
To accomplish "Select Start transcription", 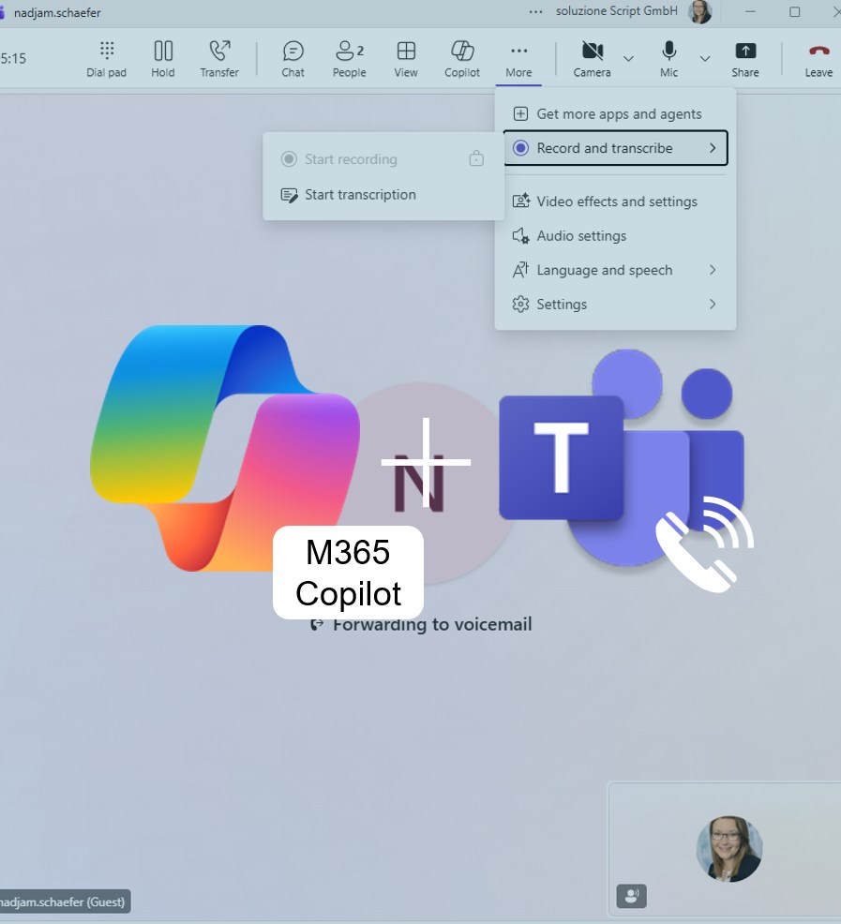I will (360, 195).
